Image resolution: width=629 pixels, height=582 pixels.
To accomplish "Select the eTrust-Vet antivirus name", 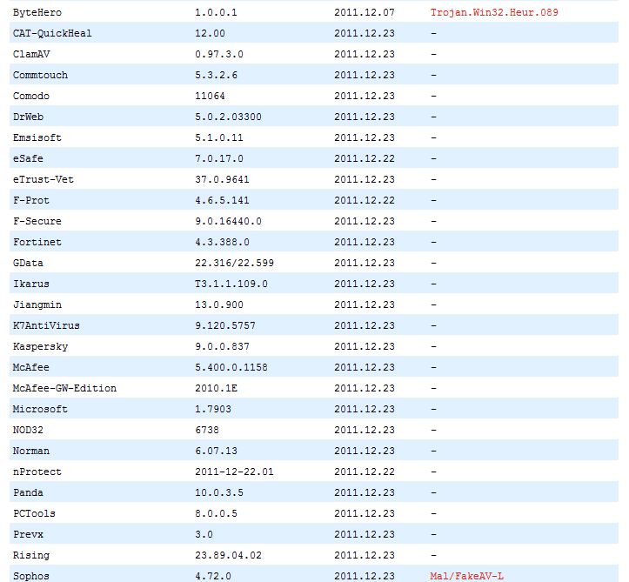I will click(x=43, y=179).
